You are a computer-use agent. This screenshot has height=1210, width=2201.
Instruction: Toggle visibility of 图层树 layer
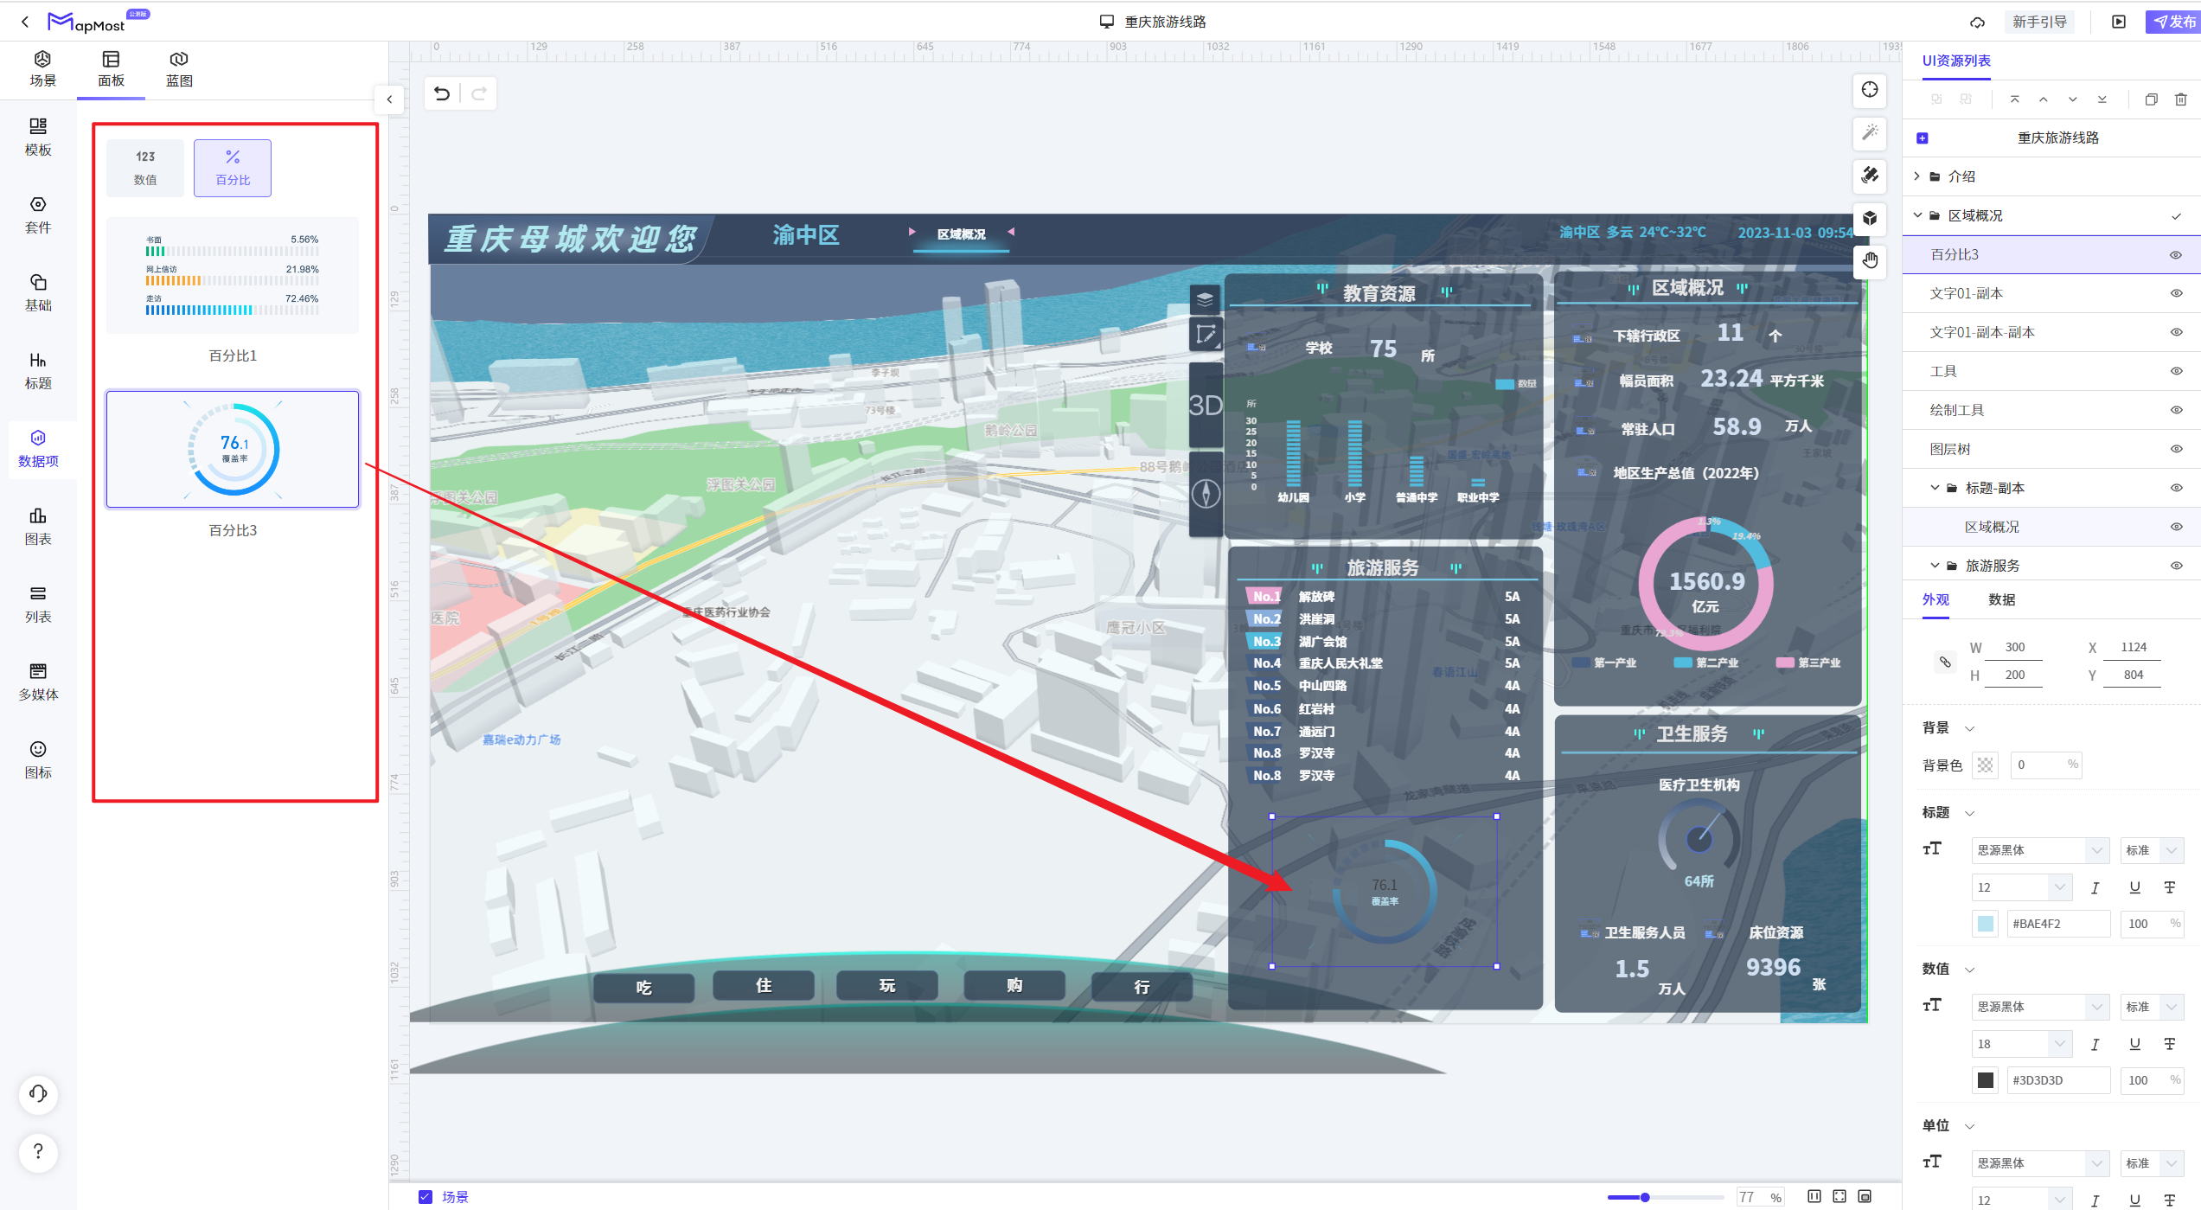(x=2176, y=449)
